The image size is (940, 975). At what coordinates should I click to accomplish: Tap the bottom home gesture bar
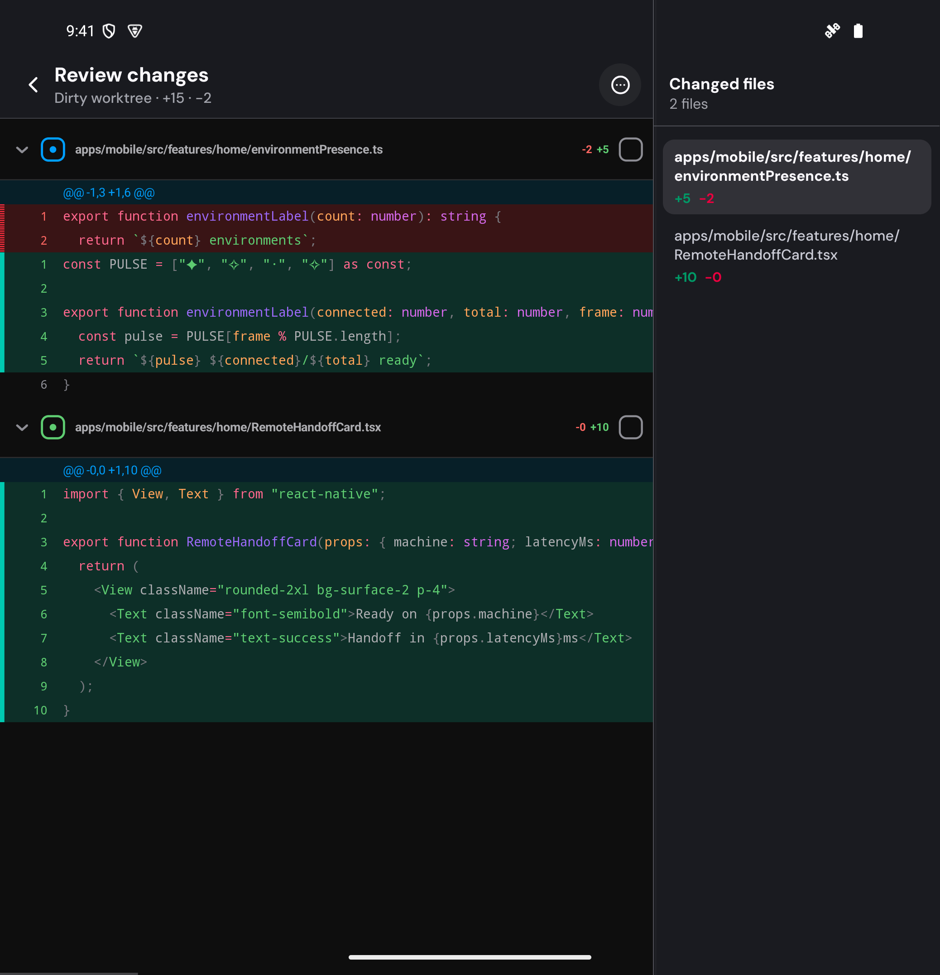point(470,957)
